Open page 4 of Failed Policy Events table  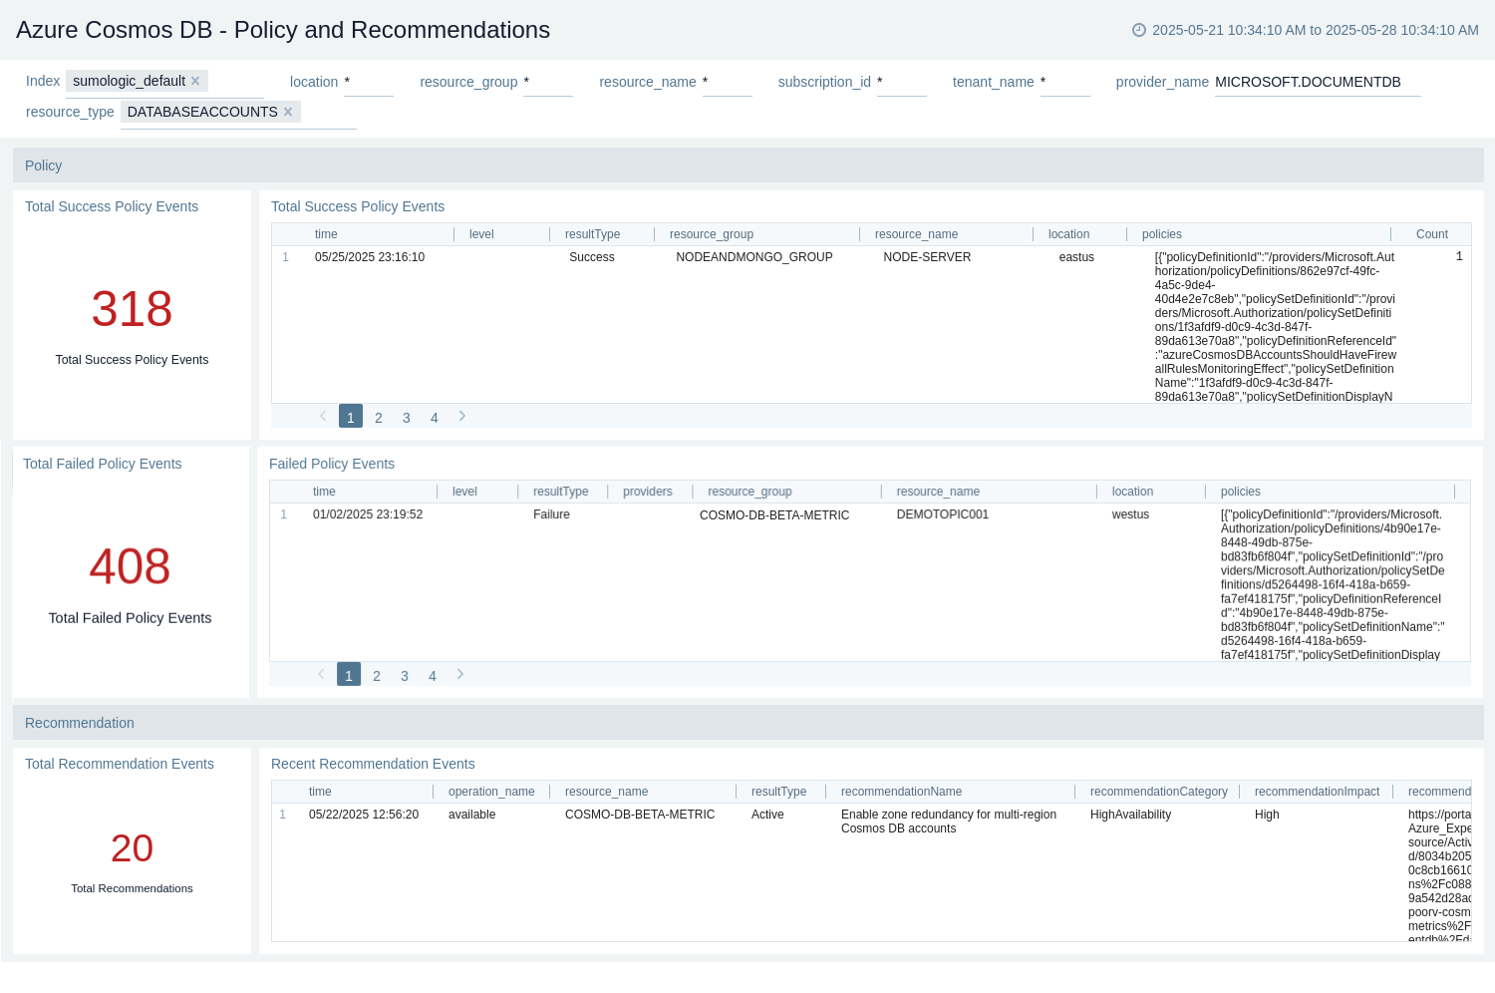click(433, 675)
